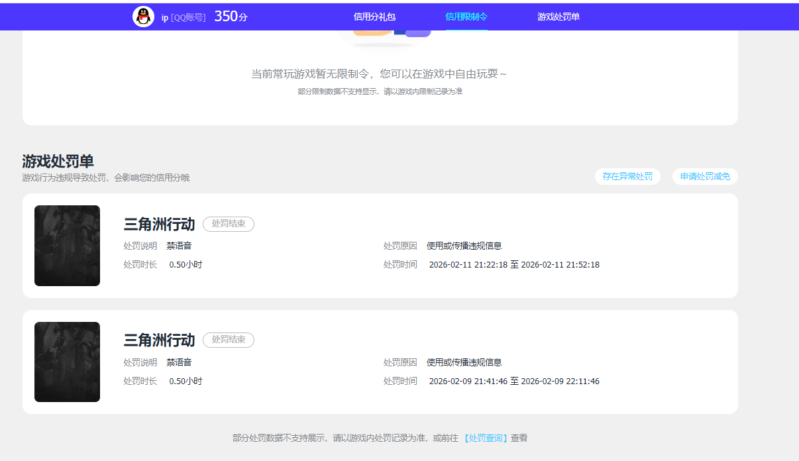The width and height of the screenshot is (799, 461).
Task: Click the second 三角洲行动 game thumbnail
Action: [x=67, y=362]
